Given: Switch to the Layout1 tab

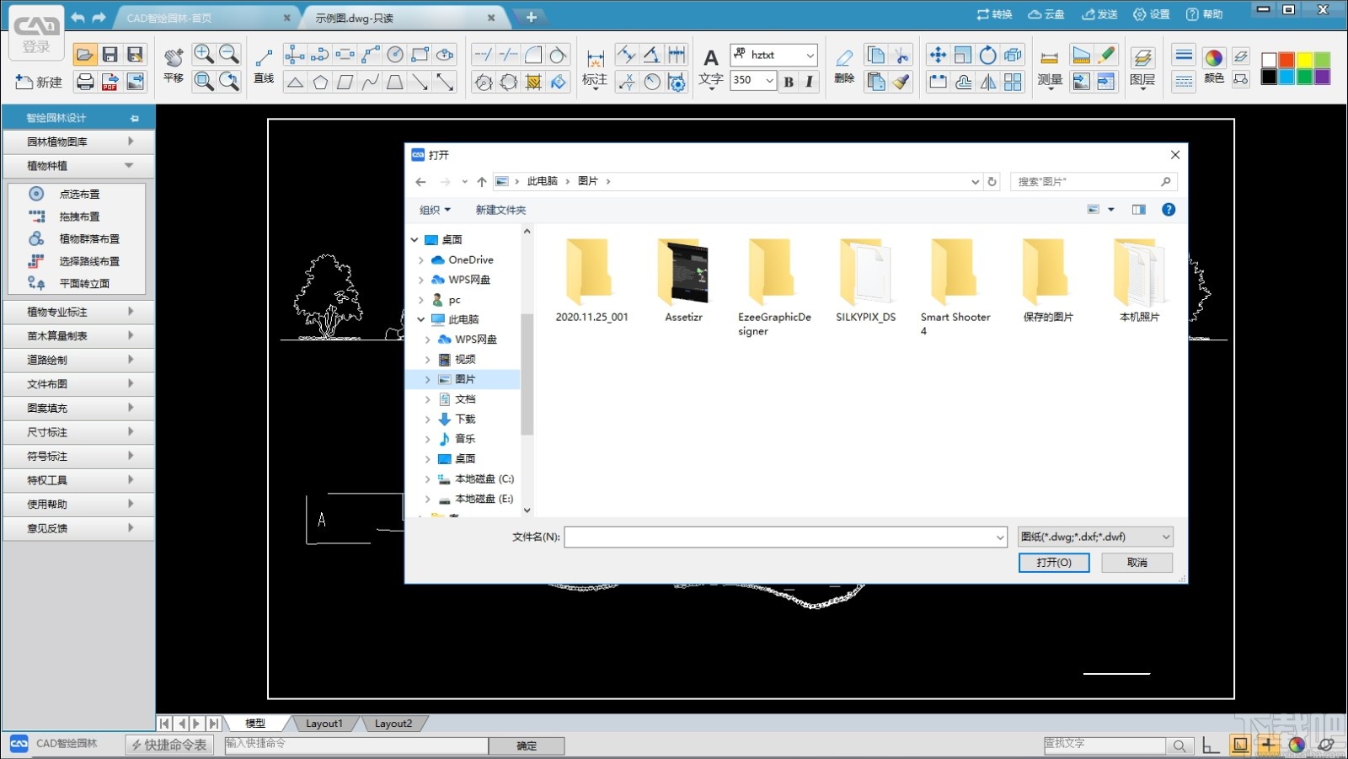Looking at the screenshot, I should point(324,723).
